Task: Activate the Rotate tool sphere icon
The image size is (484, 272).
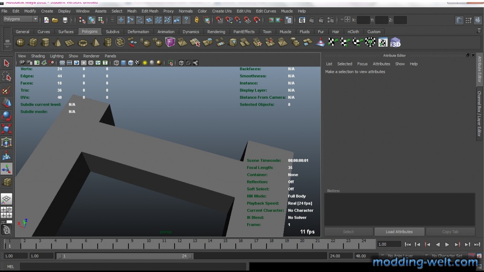Action: [x=6, y=116]
